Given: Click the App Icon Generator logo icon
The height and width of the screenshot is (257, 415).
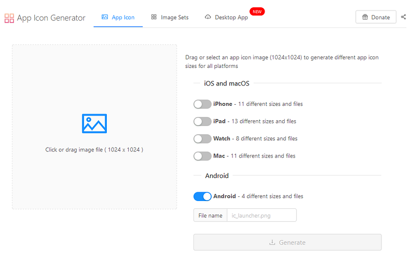Looking at the screenshot, I should click(x=9, y=18).
